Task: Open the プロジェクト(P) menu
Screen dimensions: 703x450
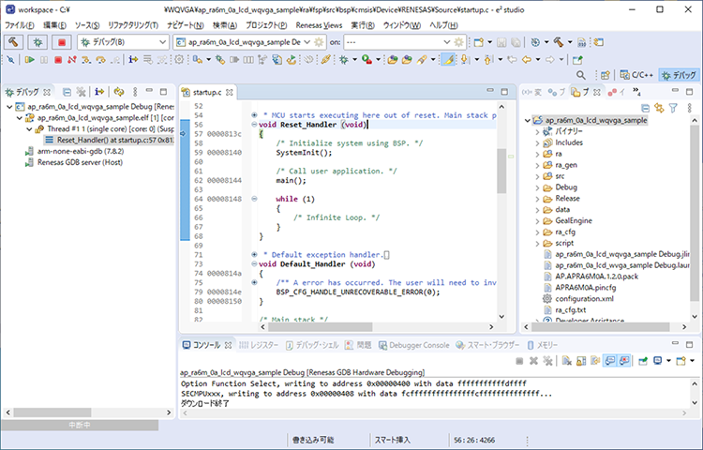Action: pyautogui.click(x=266, y=25)
